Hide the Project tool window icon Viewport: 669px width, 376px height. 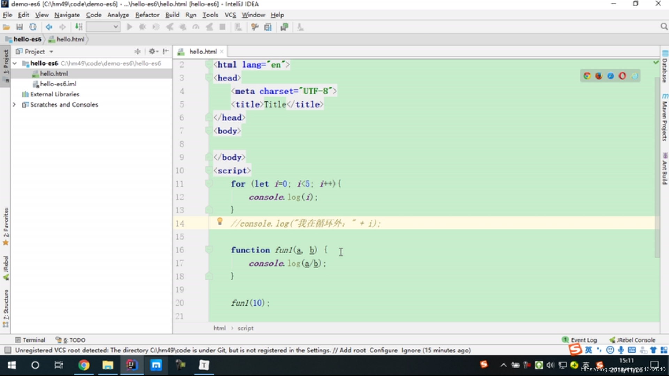click(166, 52)
